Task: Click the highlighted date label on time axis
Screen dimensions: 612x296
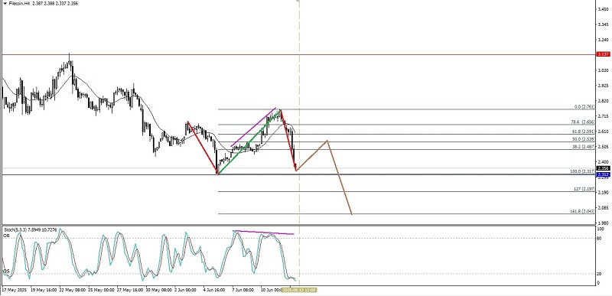Action: click(298, 290)
